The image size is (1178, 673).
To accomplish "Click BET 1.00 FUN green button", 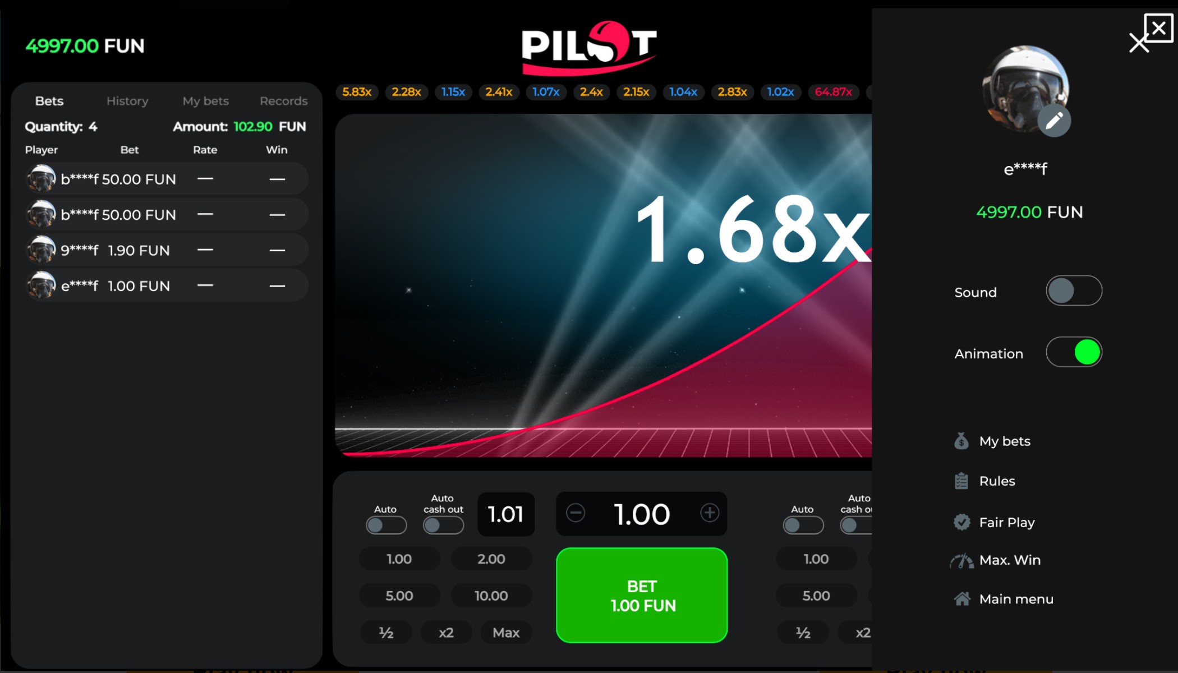I will pos(642,596).
